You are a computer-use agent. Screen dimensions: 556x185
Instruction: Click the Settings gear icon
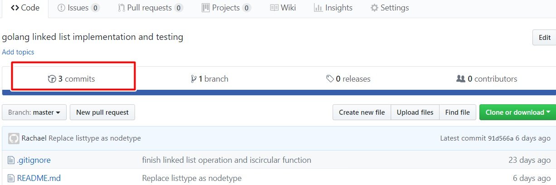(374, 8)
